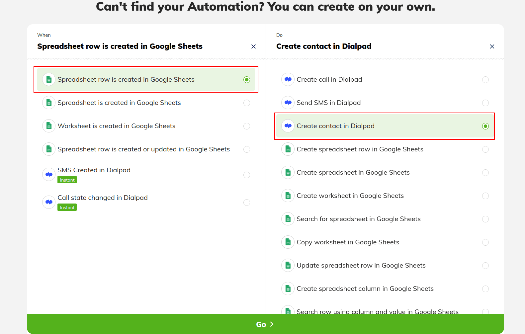
Task: Click 'Create worksheet in Google Sheets' label
Action: (x=350, y=196)
